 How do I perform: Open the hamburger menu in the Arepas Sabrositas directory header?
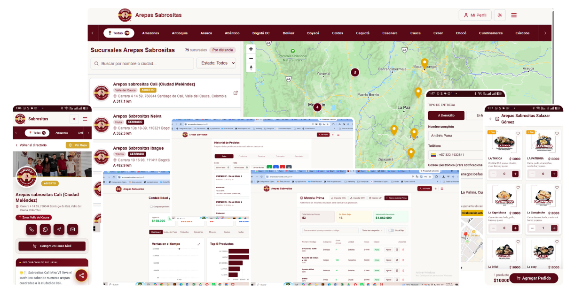click(514, 15)
